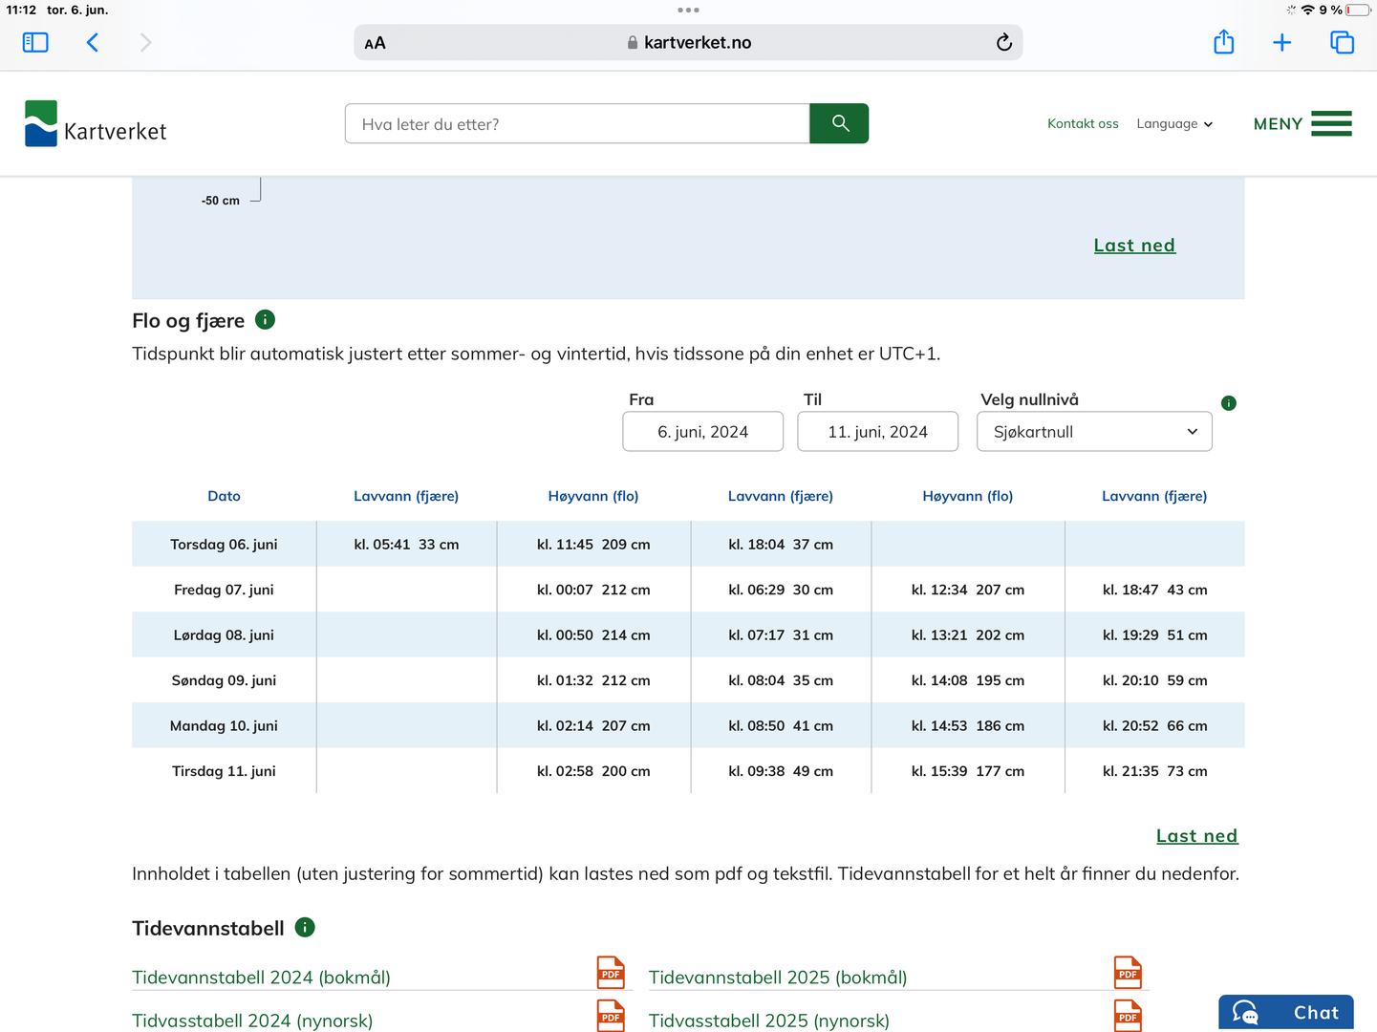
Task: Select the Torsdag 06. juni row label
Action: click(224, 545)
